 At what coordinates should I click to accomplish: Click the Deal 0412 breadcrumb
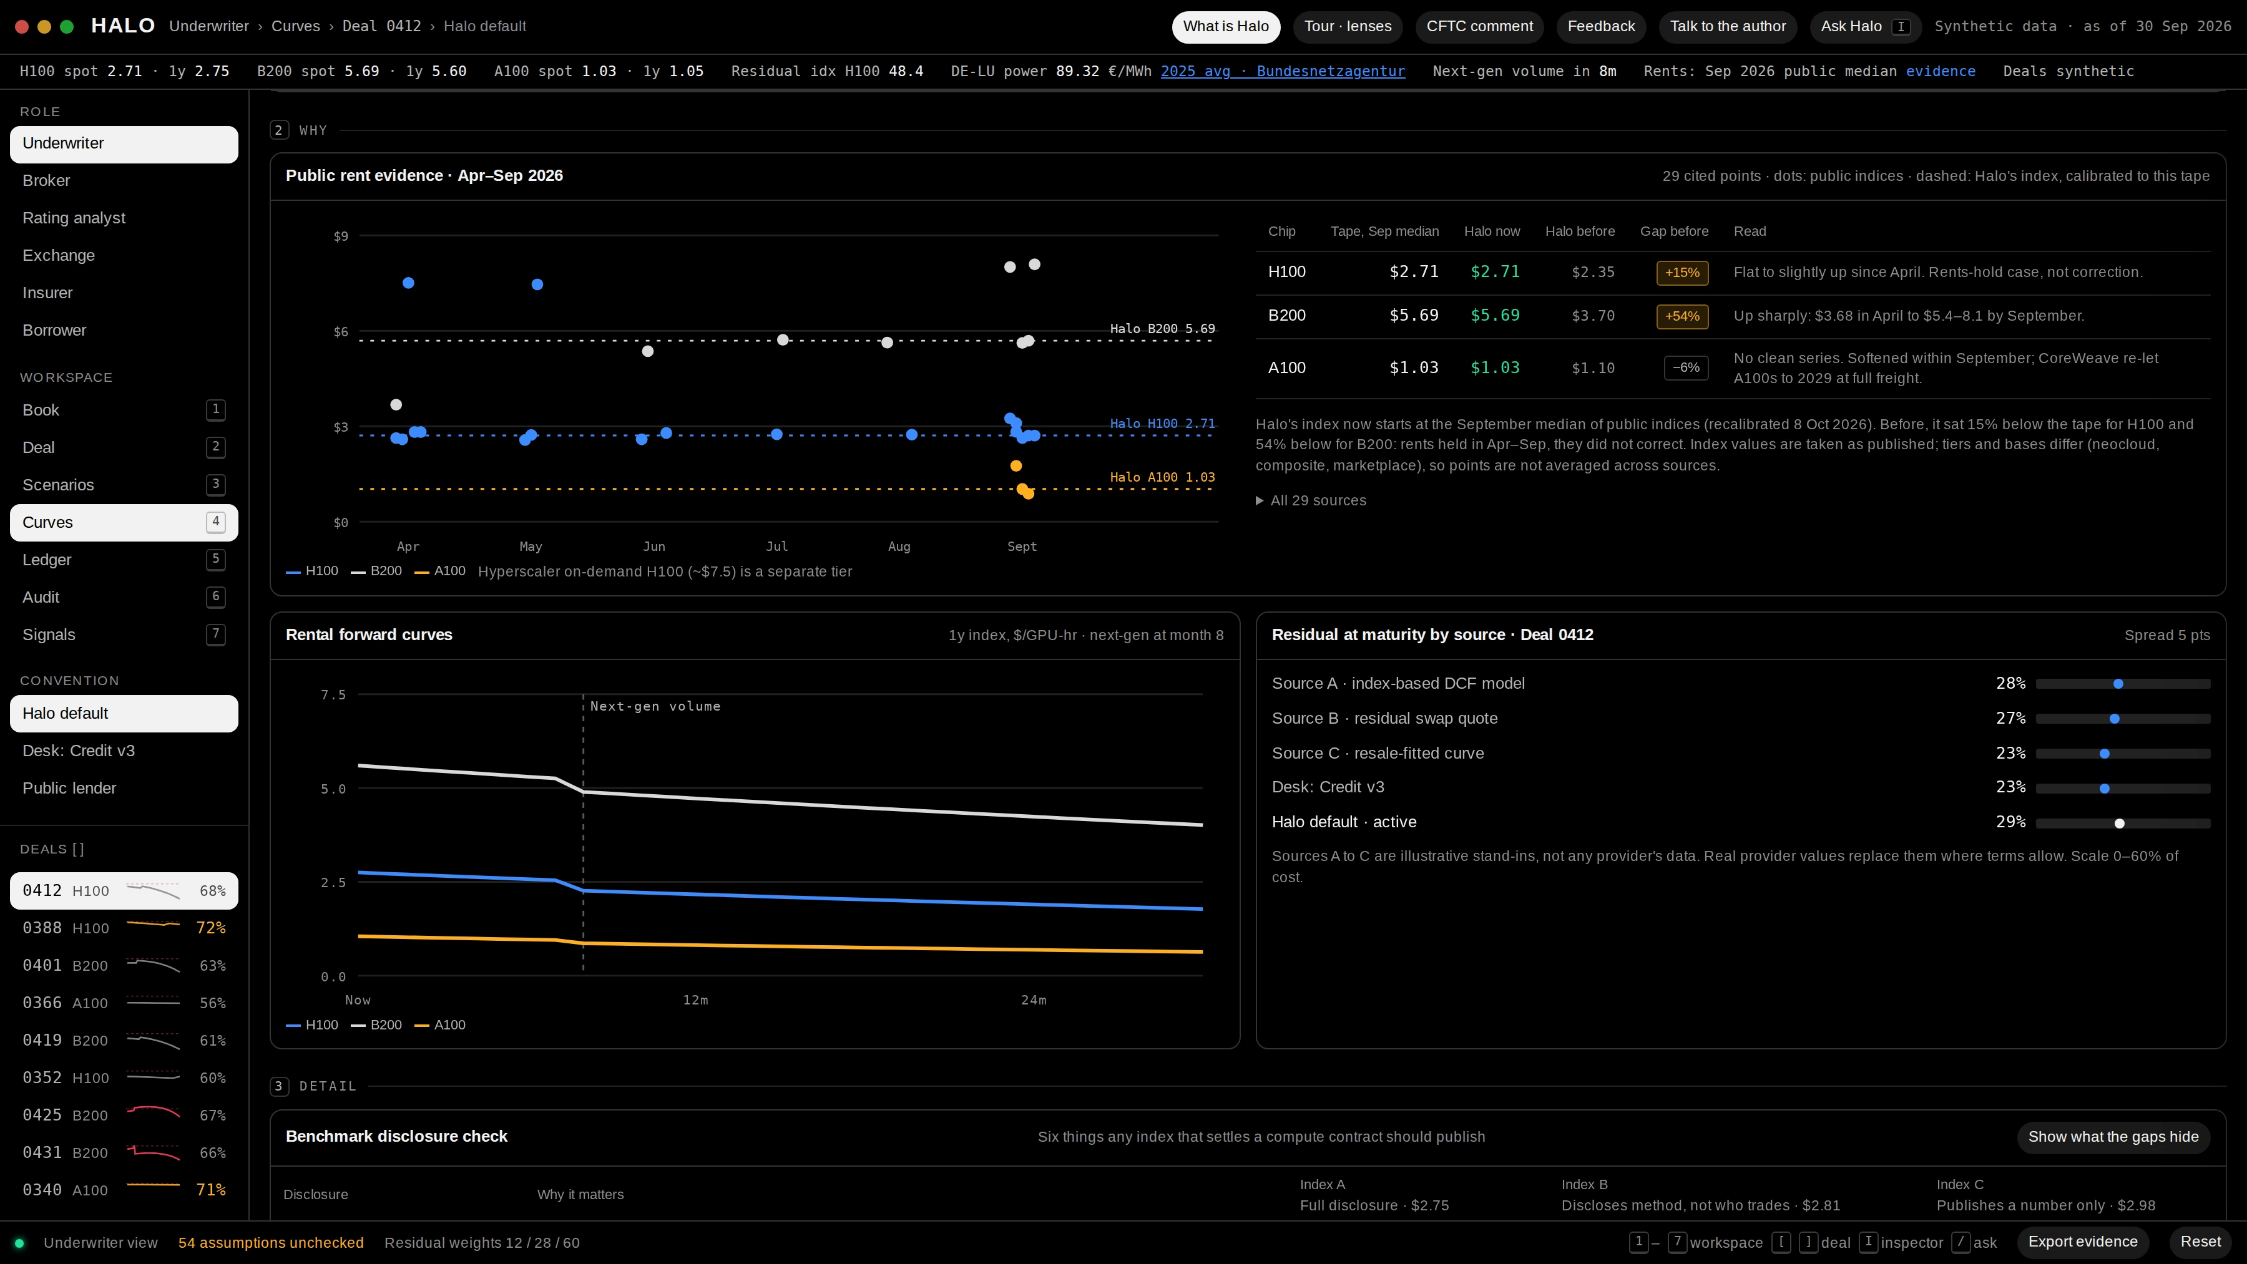coord(381,27)
